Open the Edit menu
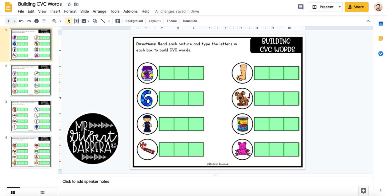 pos(31,11)
